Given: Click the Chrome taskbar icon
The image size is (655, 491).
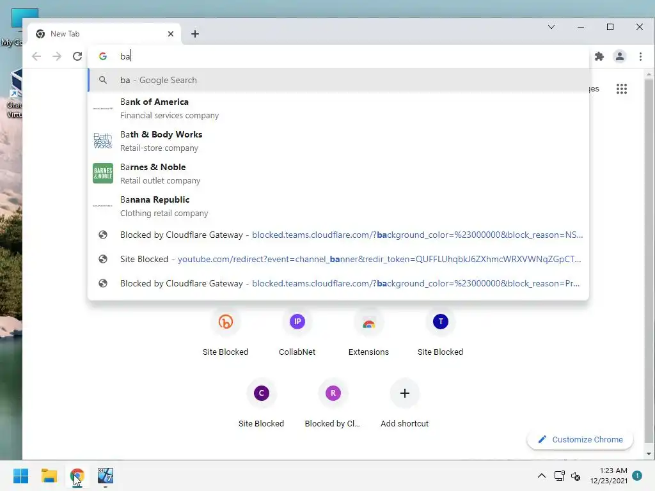Looking at the screenshot, I should [x=77, y=476].
